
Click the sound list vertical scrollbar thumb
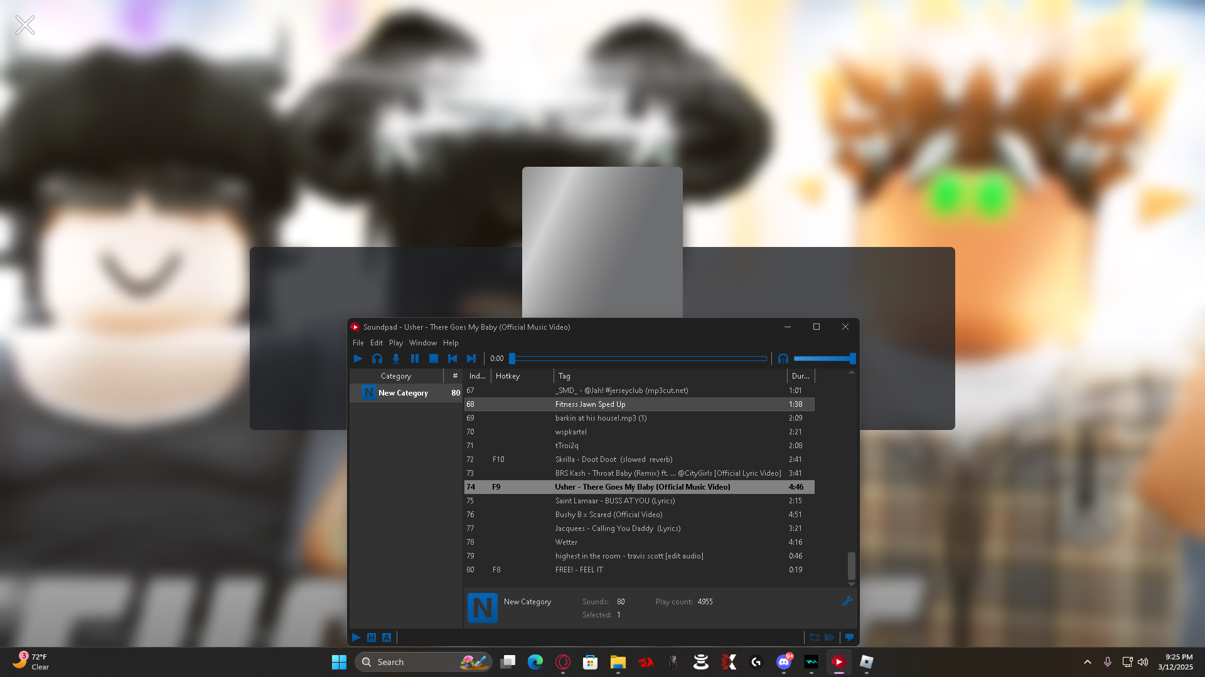pos(852,565)
